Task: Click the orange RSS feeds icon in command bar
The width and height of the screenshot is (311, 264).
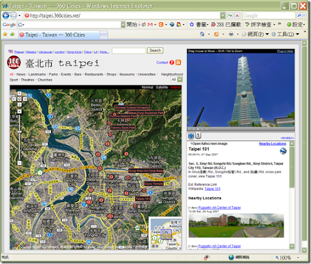Action: pos(216,34)
